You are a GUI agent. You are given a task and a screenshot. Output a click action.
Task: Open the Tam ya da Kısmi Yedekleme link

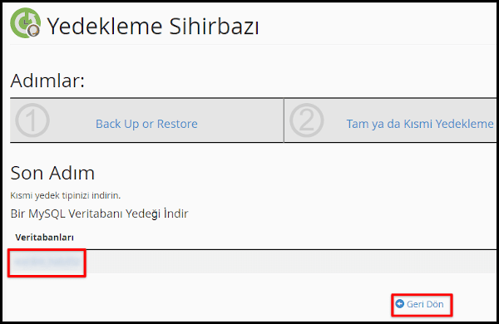pyautogui.click(x=420, y=124)
